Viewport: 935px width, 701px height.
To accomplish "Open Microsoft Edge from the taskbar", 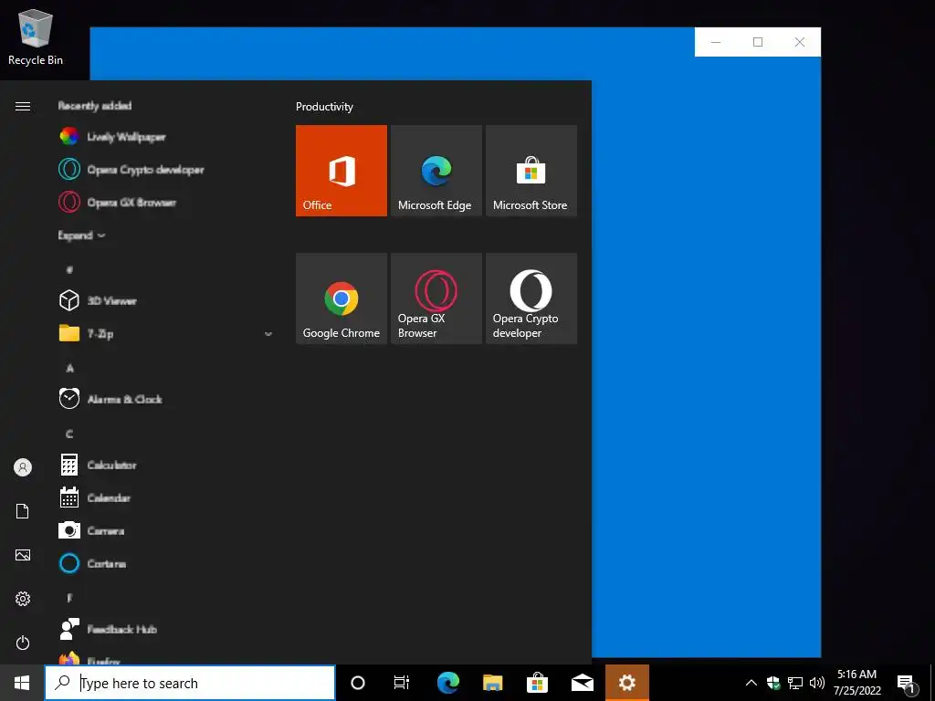I will tap(447, 683).
